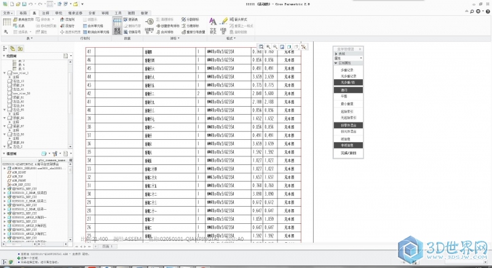Select 起始索引 in menu manager

tap(348, 112)
